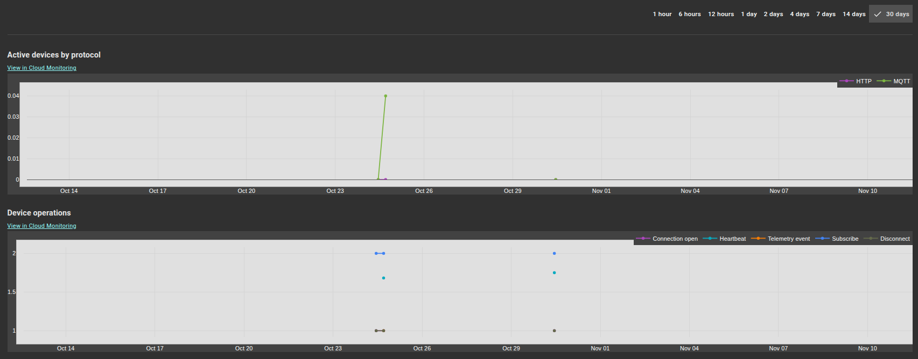Open Cloud Monitoring link under Device operations
Image resolution: width=918 pixels, height=359 pixels.
coord(41,226)
